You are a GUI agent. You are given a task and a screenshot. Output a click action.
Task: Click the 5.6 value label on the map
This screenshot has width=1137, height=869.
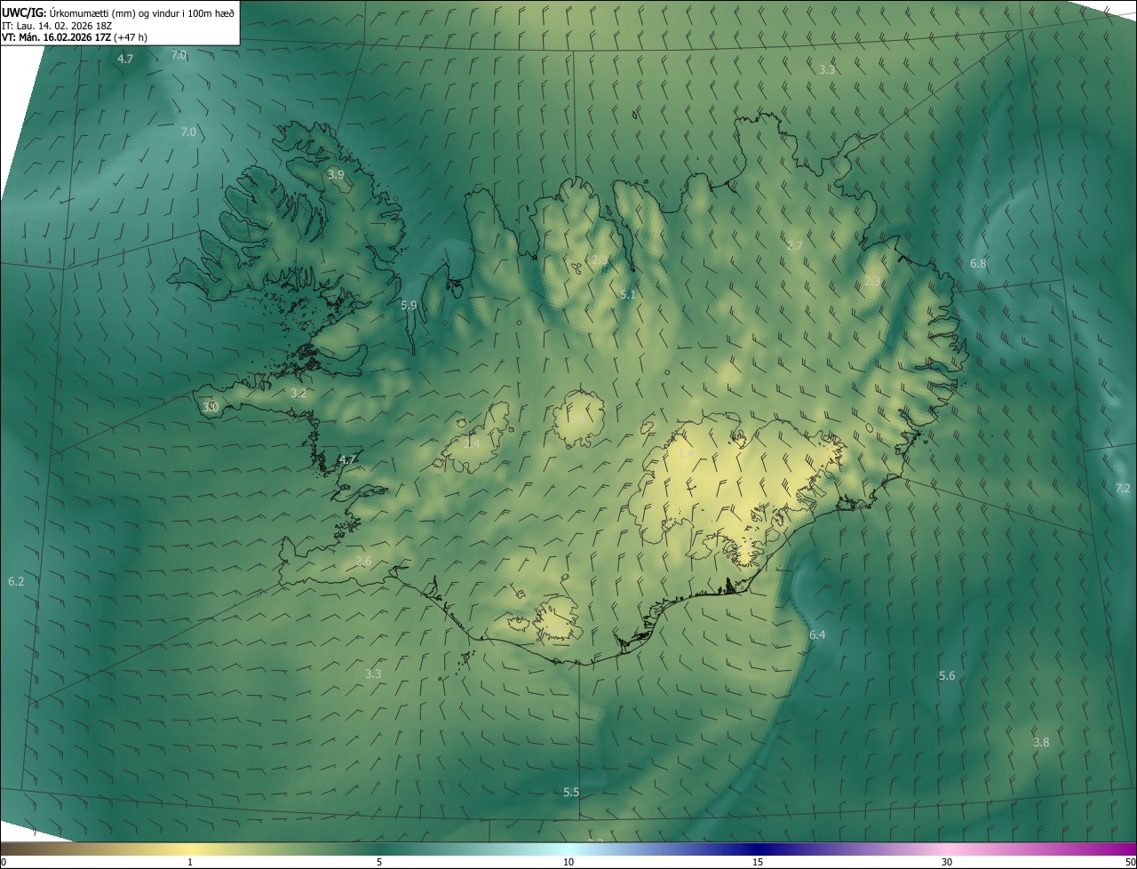[x=947, y=676]
